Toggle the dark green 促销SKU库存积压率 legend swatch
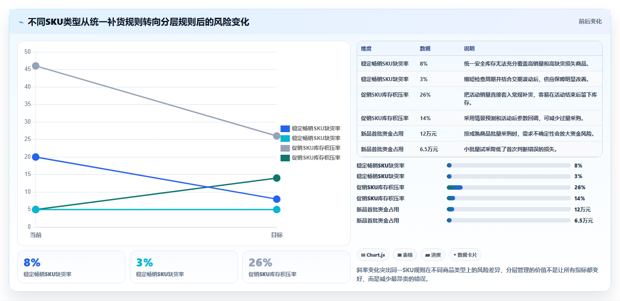 click(285, 158)
